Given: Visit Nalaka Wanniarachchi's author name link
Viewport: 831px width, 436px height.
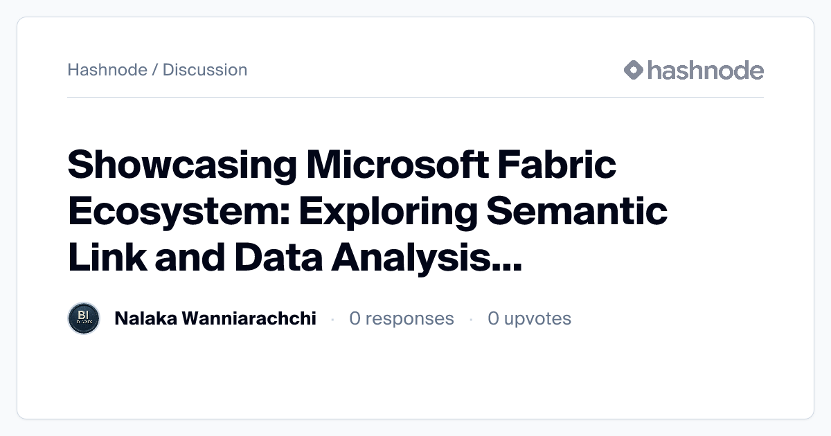Looking at the screenshot, I should click(x=215, y=318).
